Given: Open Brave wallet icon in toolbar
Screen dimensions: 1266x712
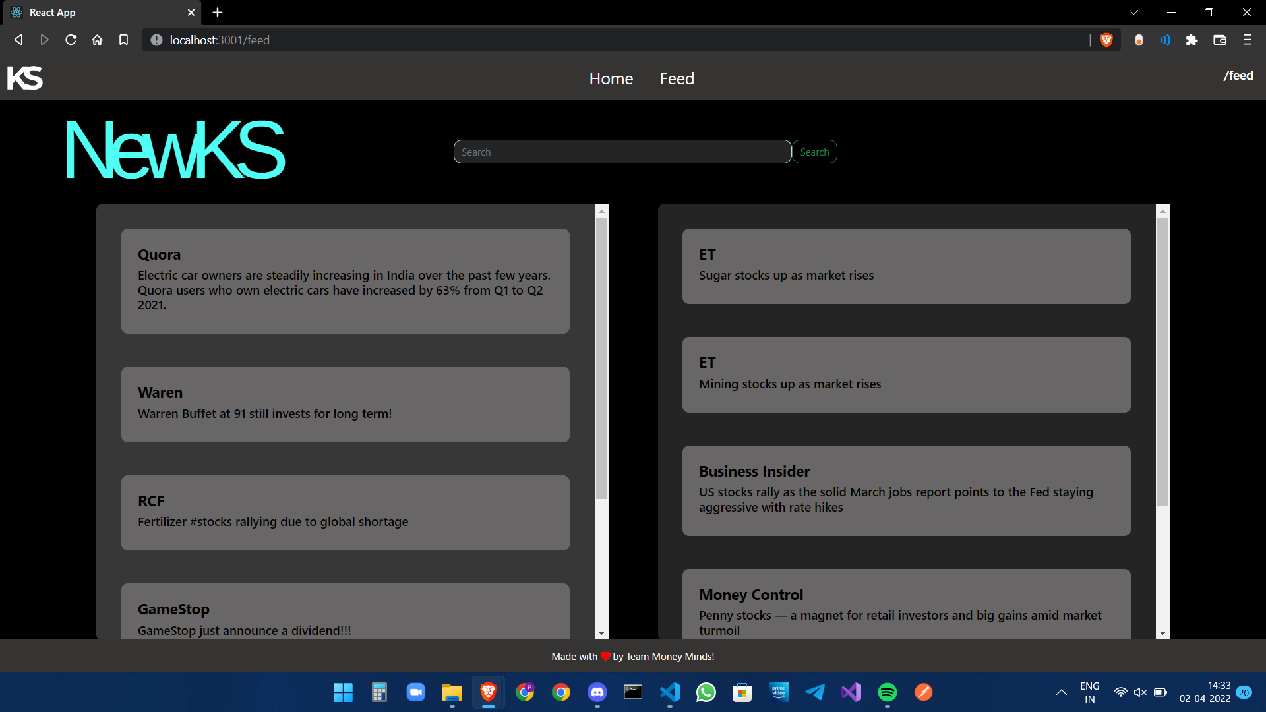Looking at the screenshot, I should coord(1219,40).
